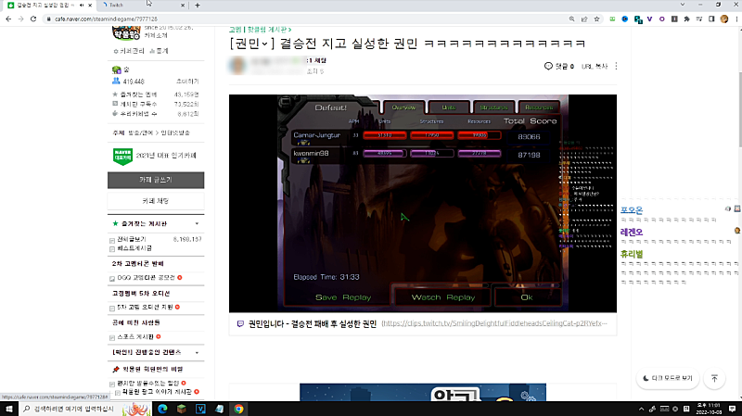The width and height of the screenshot is (742, 416).
Task: Copy link with URL 복사
Action: pyautogui.click(x=595, y=66)
